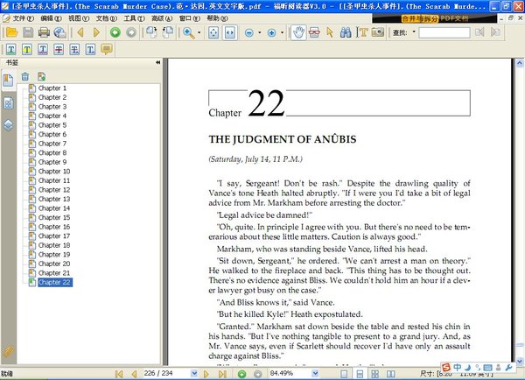525x380 pixels.
Task: Open the 帮助 menu
Action: [x=217, y=18]
